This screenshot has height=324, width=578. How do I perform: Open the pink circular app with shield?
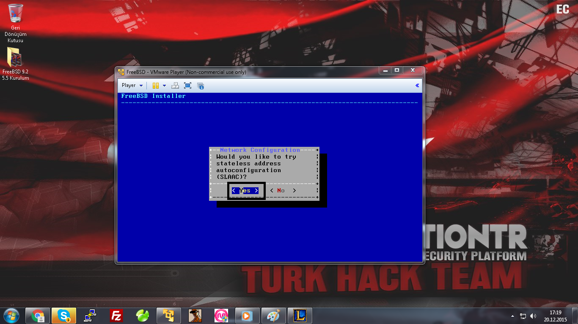click(221, 316)
